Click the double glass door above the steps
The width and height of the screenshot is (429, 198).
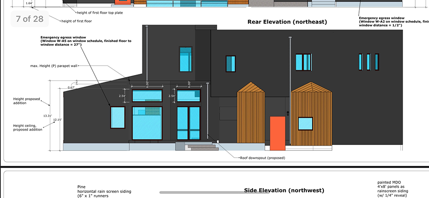click(x=188, y=123)
